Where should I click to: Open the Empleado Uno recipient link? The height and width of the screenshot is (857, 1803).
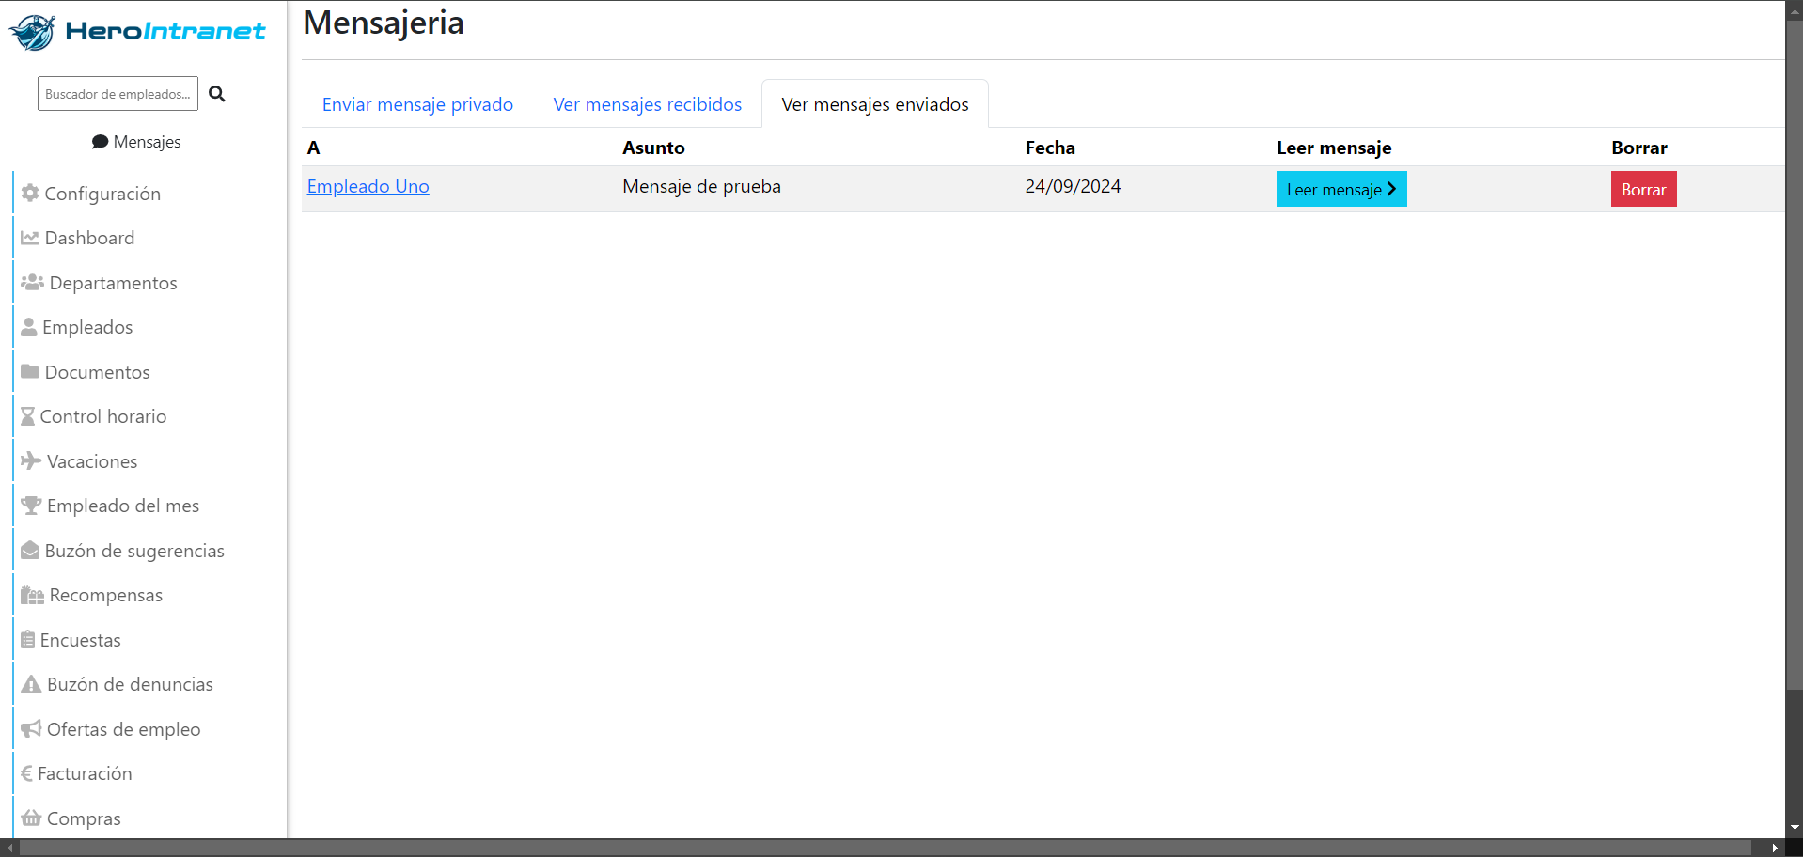(x=368, y=186)
